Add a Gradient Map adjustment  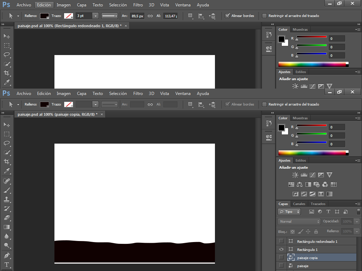pyautogui.click(x=329, y=194)
